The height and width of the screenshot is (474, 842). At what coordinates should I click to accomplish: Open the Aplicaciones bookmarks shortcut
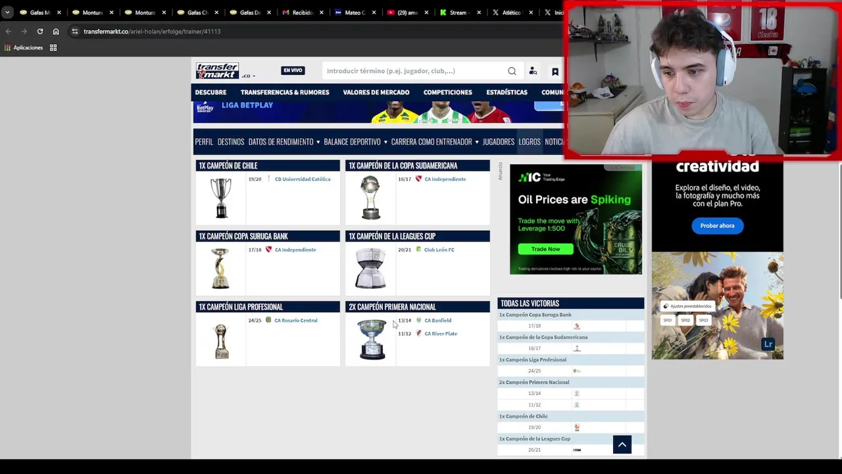coord(24,47)
